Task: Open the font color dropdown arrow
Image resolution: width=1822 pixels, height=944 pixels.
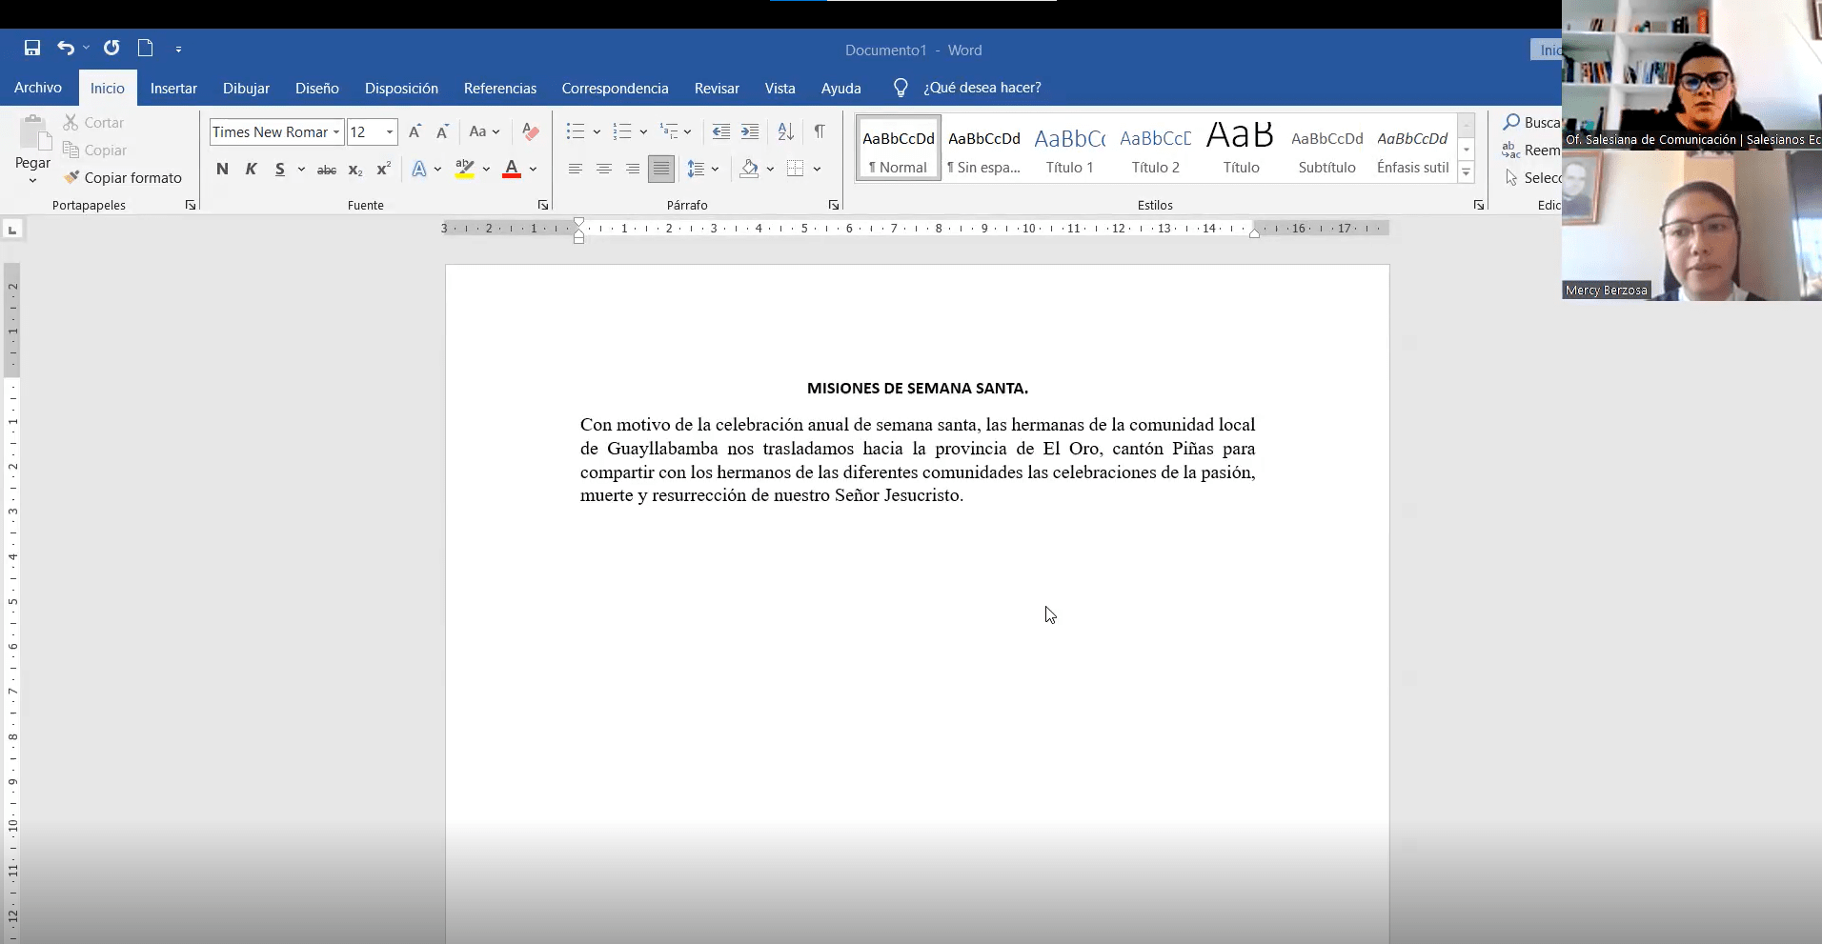Action: [534, 169]
